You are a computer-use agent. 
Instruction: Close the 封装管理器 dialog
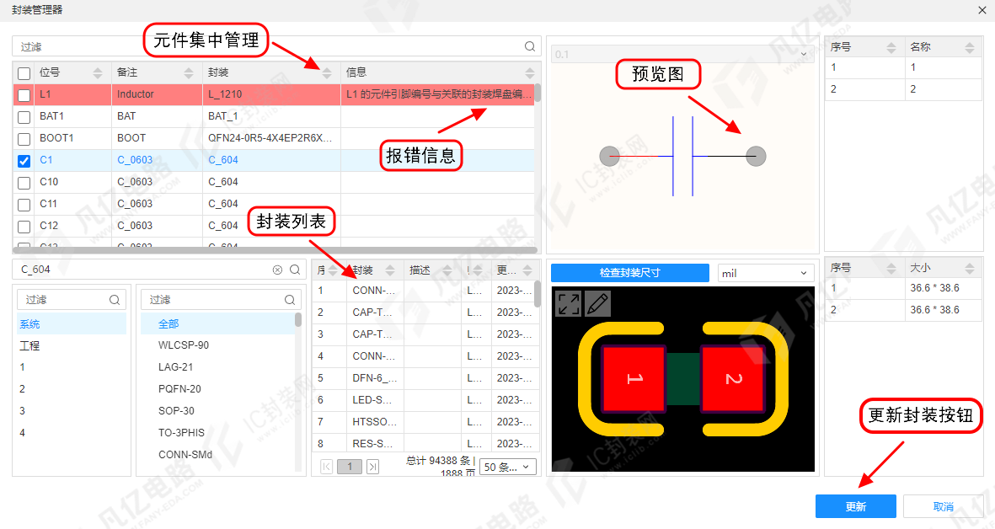coord(982,9)
